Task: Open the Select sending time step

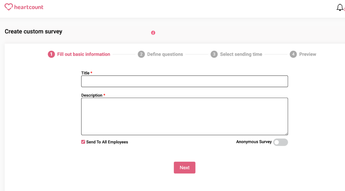Action: point(241,54)
